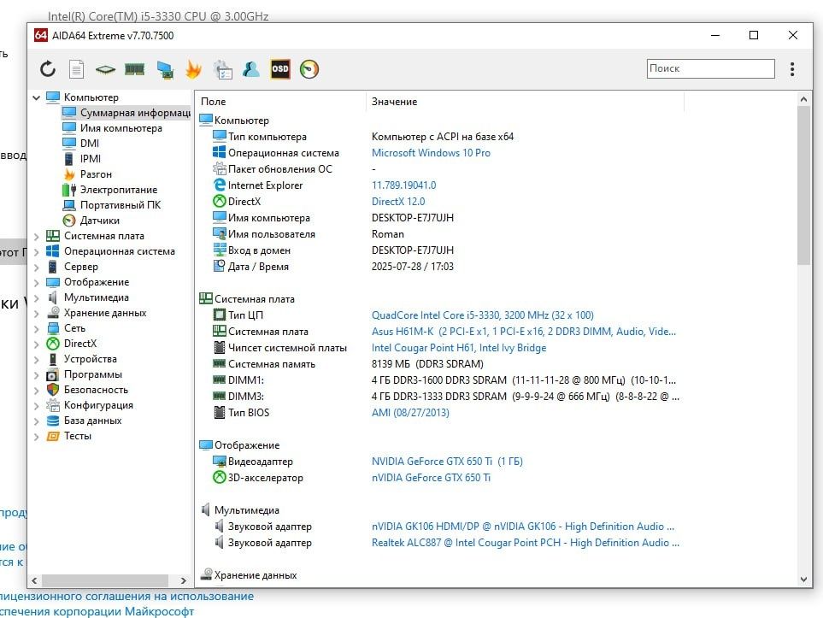823x618 pixels.
Task: Select the Имя пользователя row
Action: 441,234
